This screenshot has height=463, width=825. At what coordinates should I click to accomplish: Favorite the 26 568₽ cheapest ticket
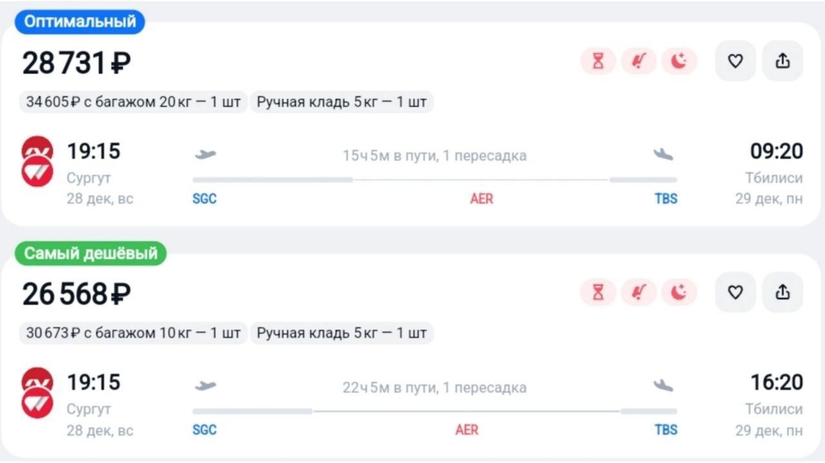pos(735,292)
